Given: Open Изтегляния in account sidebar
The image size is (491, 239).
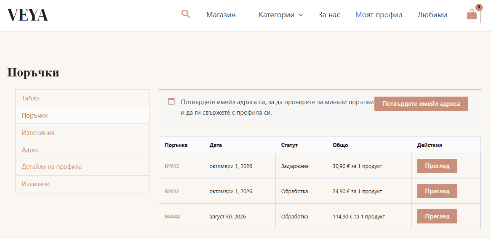Looking at the screenshot, I should 83,133.
